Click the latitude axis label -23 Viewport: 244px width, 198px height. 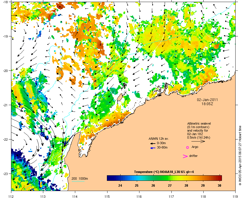point(6,174)
